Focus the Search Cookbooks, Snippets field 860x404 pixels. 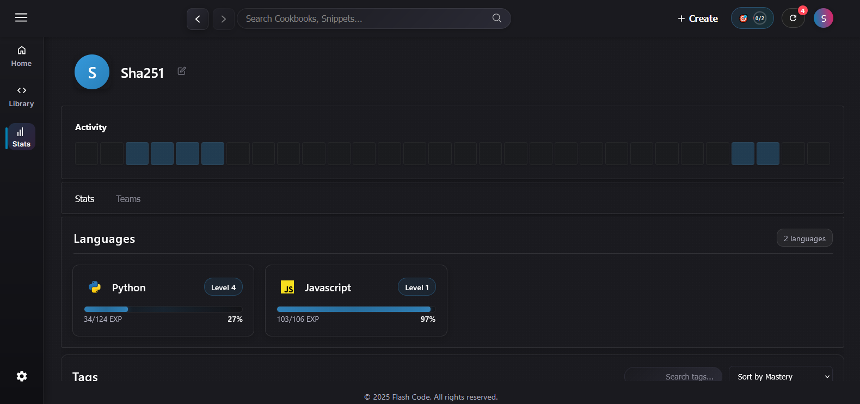(365, 19)
